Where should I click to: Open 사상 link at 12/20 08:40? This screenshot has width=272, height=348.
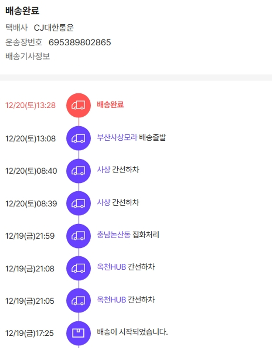click(x=103, y=170)
